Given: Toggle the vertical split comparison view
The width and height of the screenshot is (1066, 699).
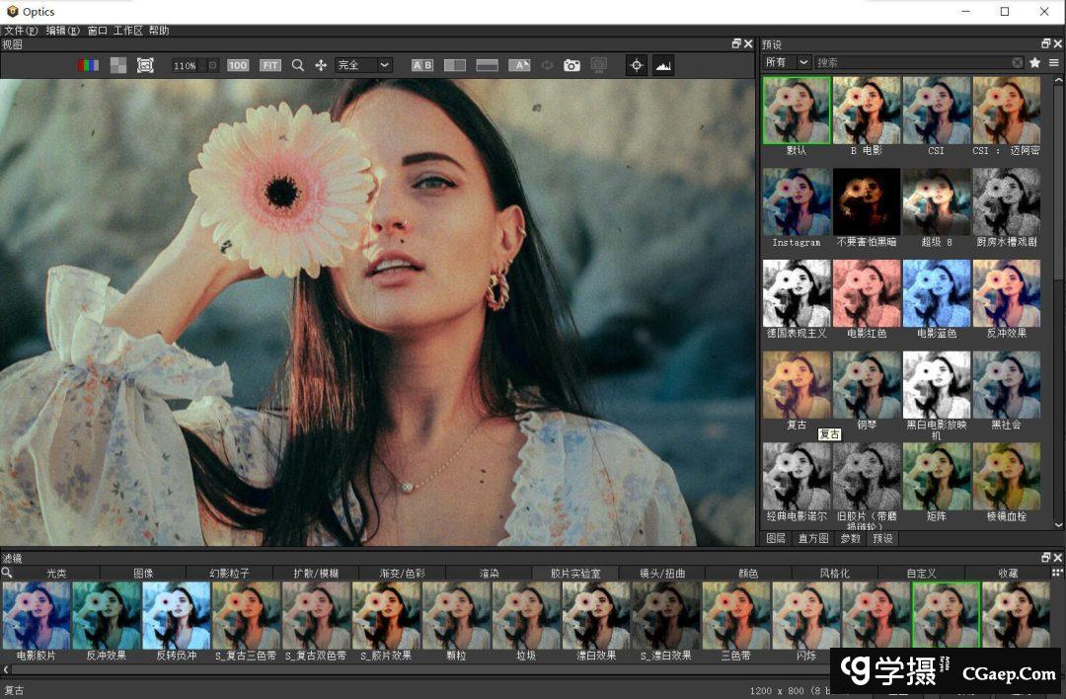Looking at the screenshot, I should (455, 65).
